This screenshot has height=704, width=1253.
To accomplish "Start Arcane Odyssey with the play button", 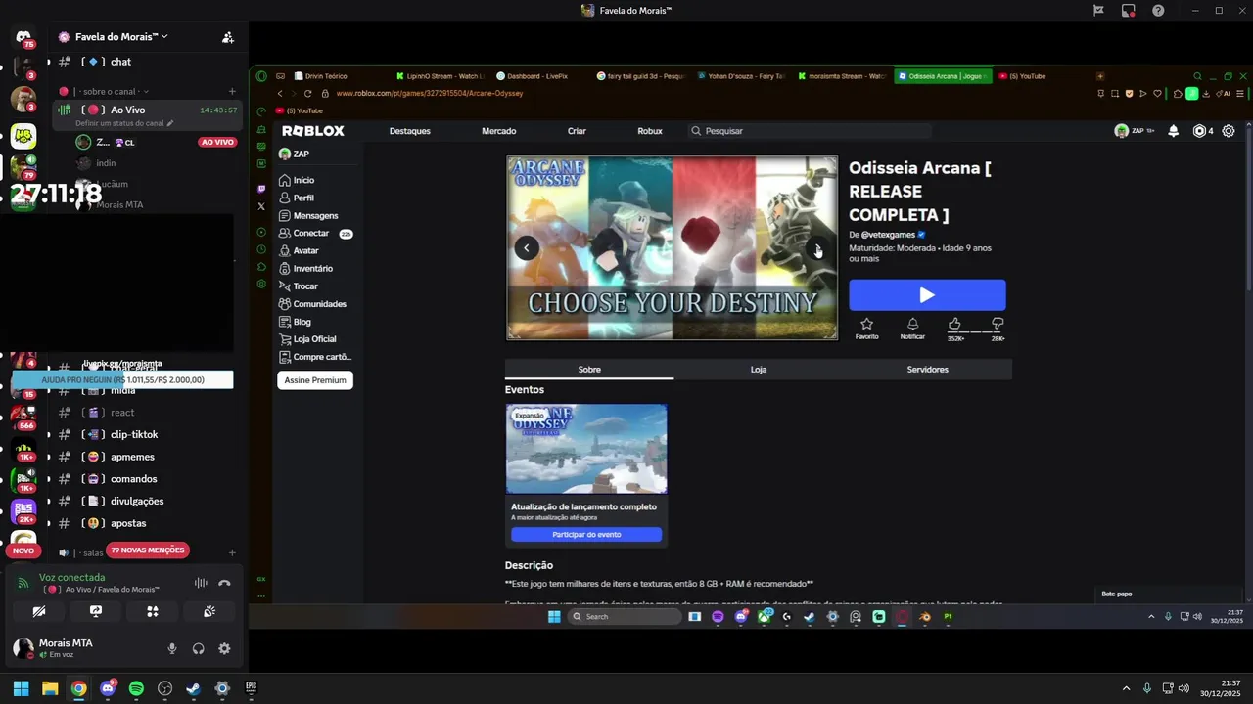I will pyautogui.click(x=927, y=294).
